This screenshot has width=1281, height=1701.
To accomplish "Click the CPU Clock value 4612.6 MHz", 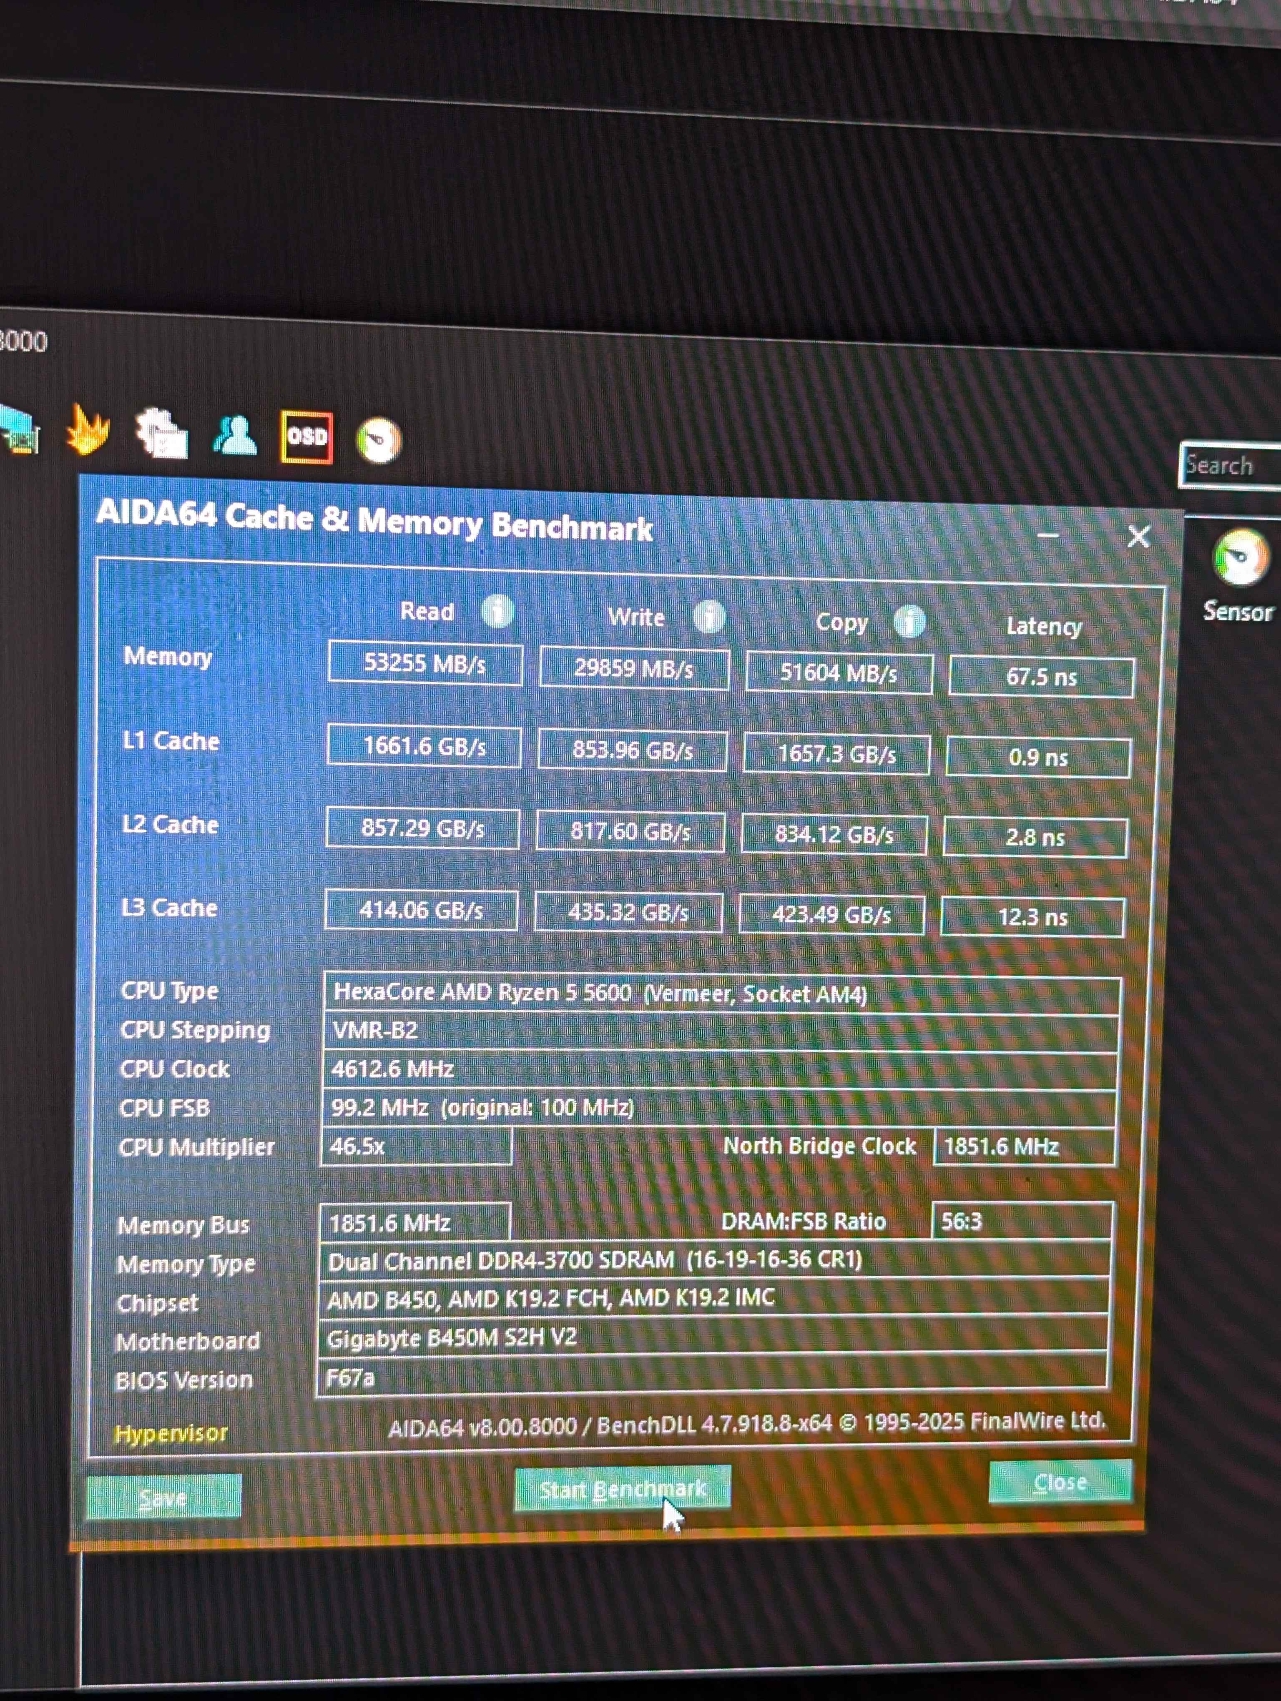I will (720, 1070).
